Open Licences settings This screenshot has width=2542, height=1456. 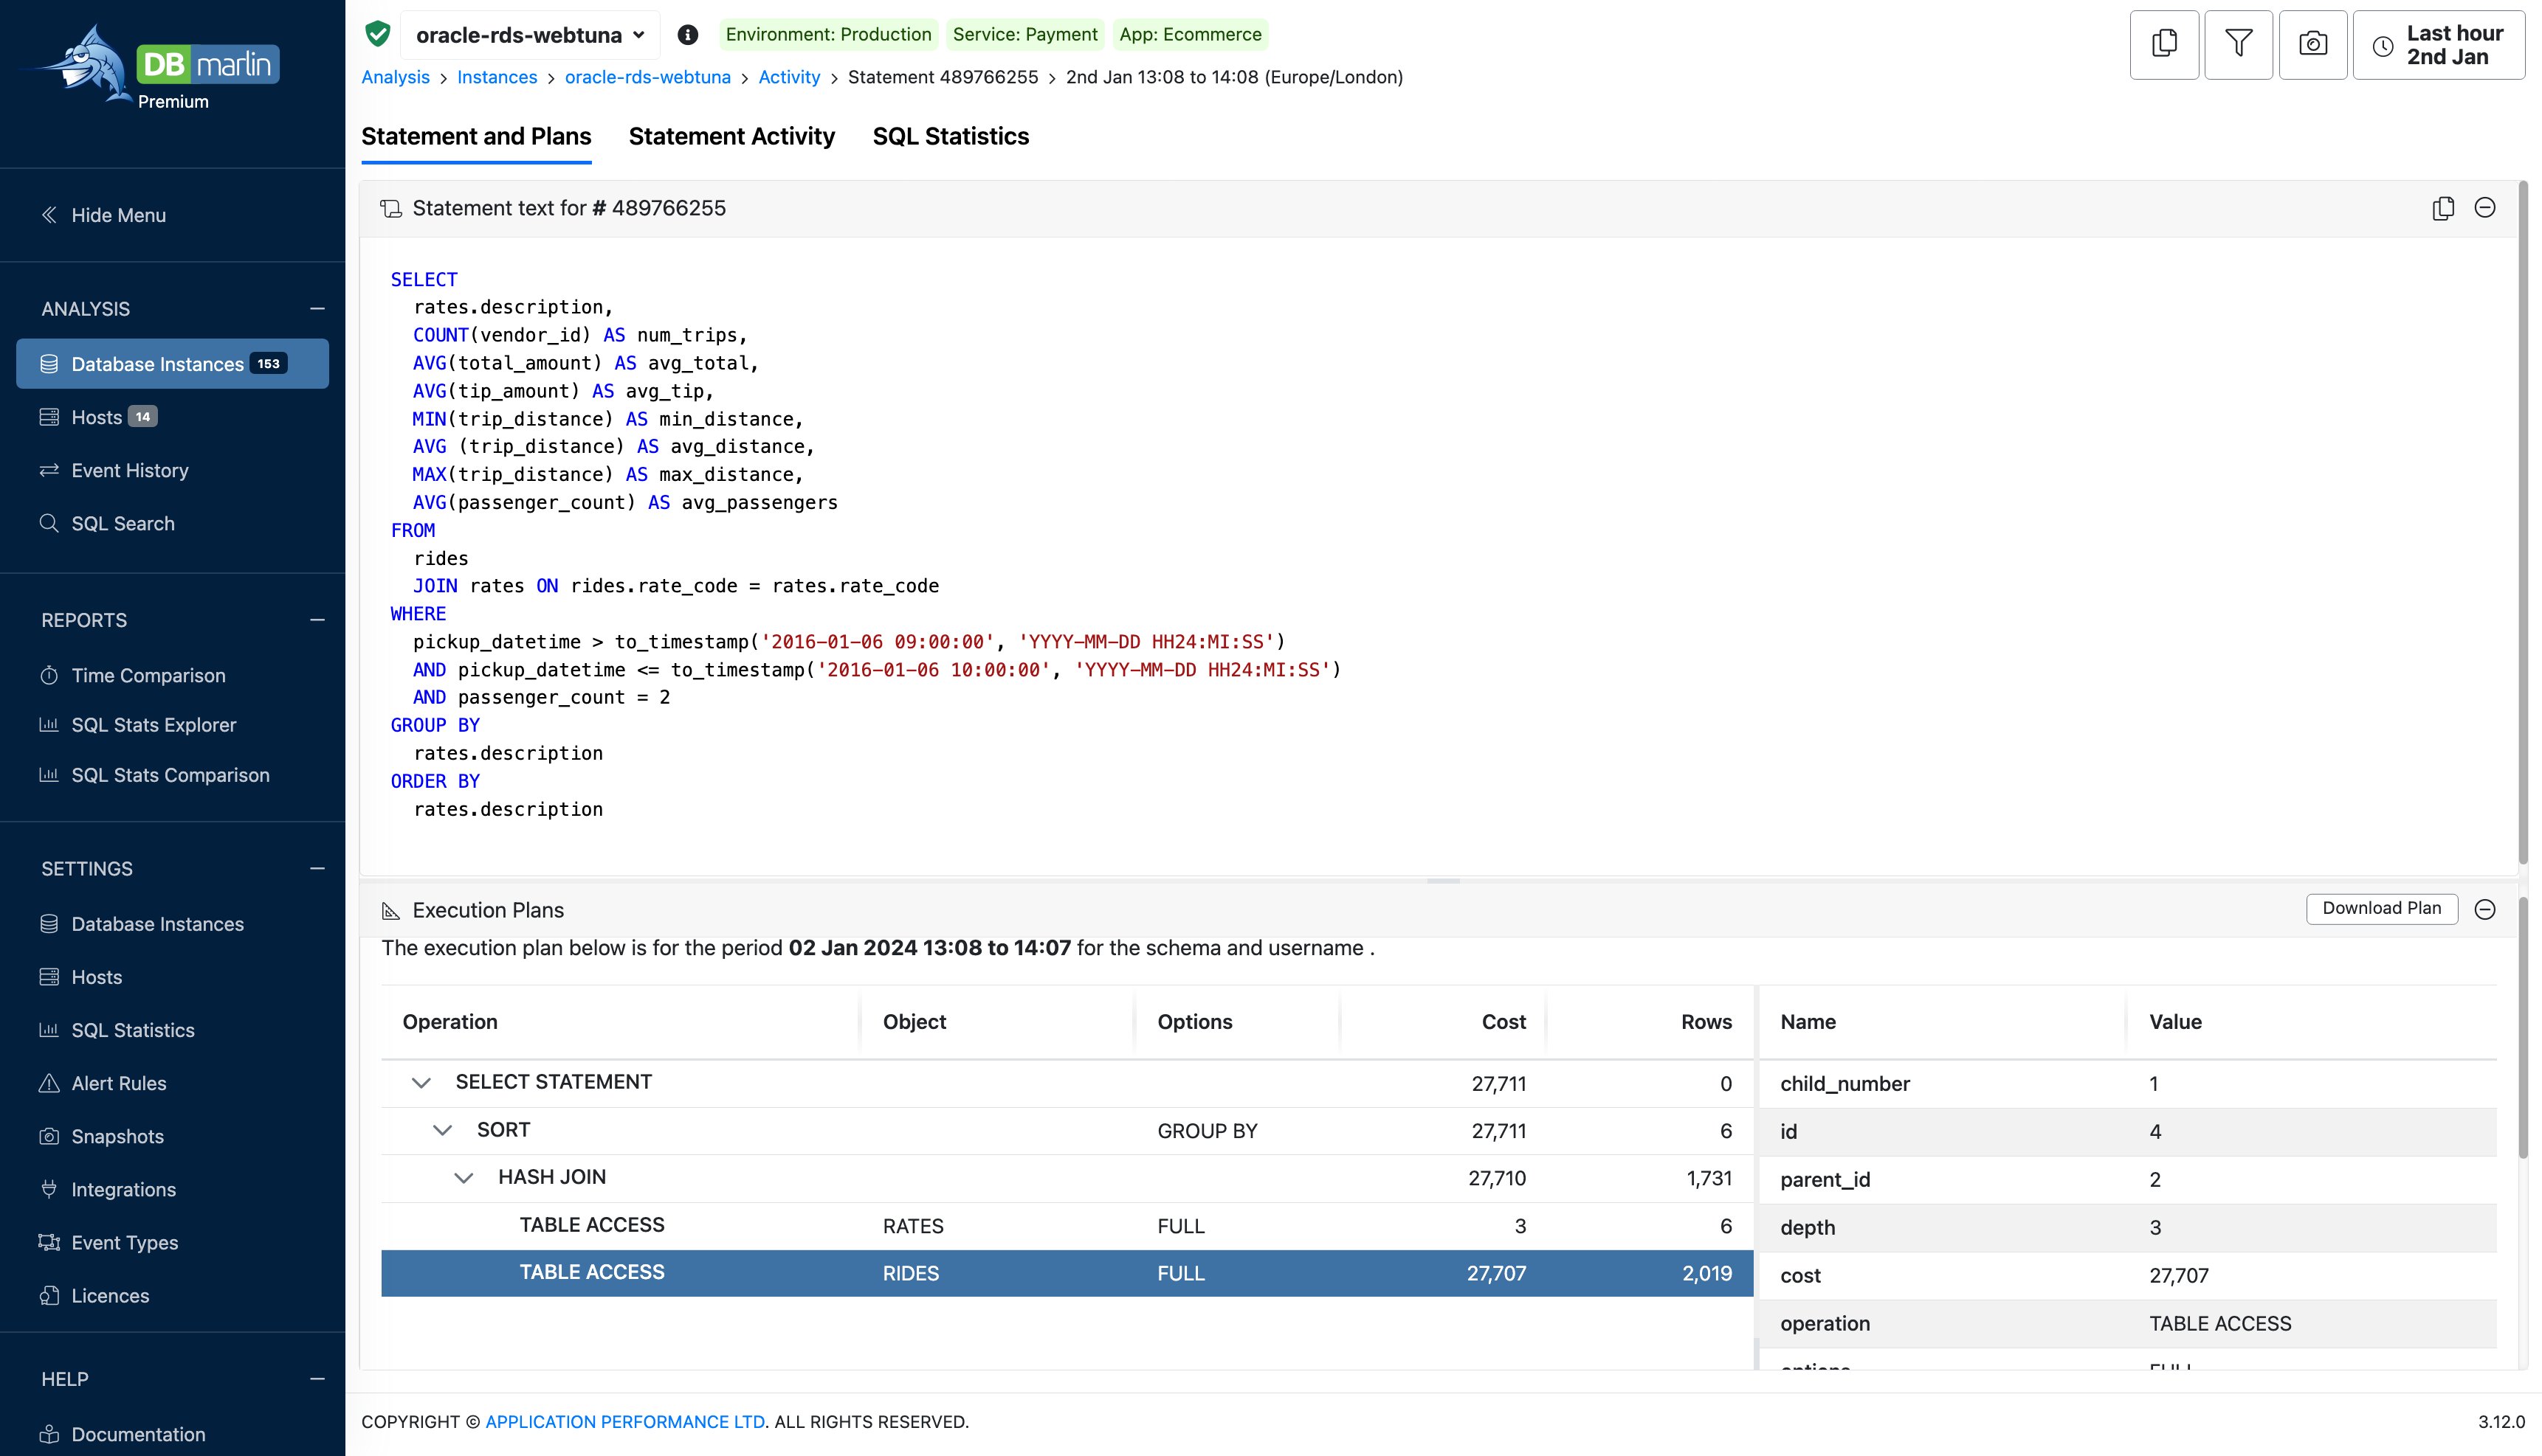(x=95, y=1295)
